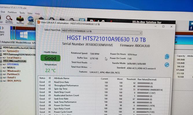The width and height of the screenshot is (193, 115).
Task: Click the Raw Values(Decimal) column header
Action: click(x=147, y=79)
